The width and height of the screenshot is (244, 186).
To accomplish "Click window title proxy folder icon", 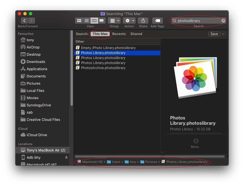I will (103, 14).
